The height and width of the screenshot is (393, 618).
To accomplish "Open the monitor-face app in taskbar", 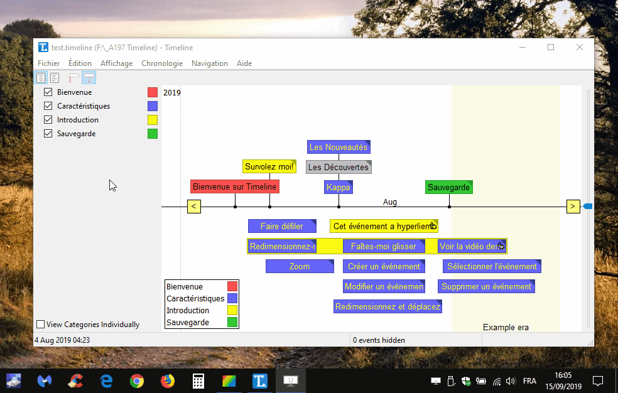I will [291, 381].
